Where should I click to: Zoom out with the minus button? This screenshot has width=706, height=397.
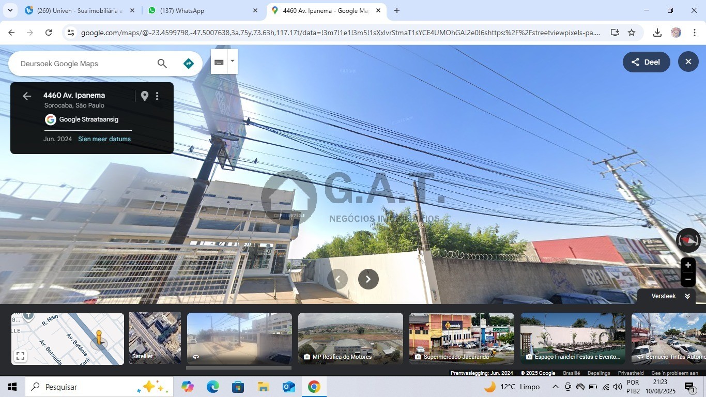tap(687, 280)
